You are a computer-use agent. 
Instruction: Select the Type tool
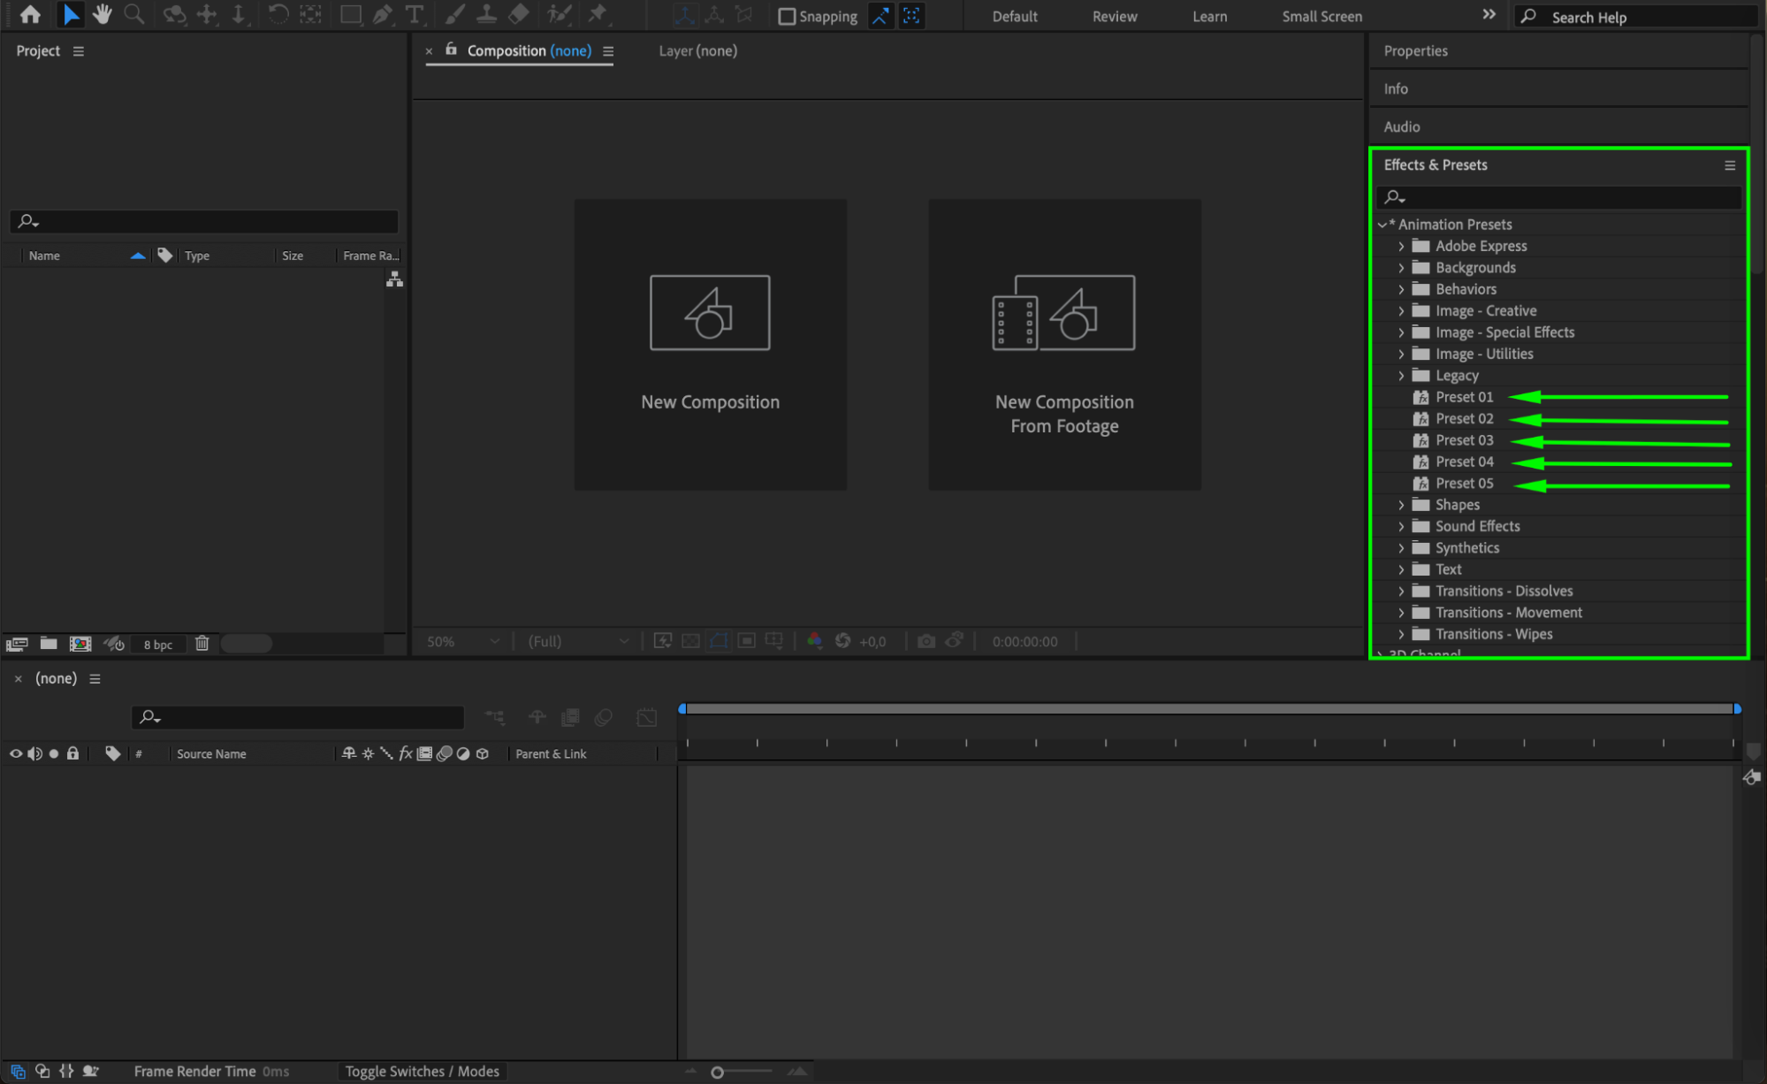click(x=414, y=14)
